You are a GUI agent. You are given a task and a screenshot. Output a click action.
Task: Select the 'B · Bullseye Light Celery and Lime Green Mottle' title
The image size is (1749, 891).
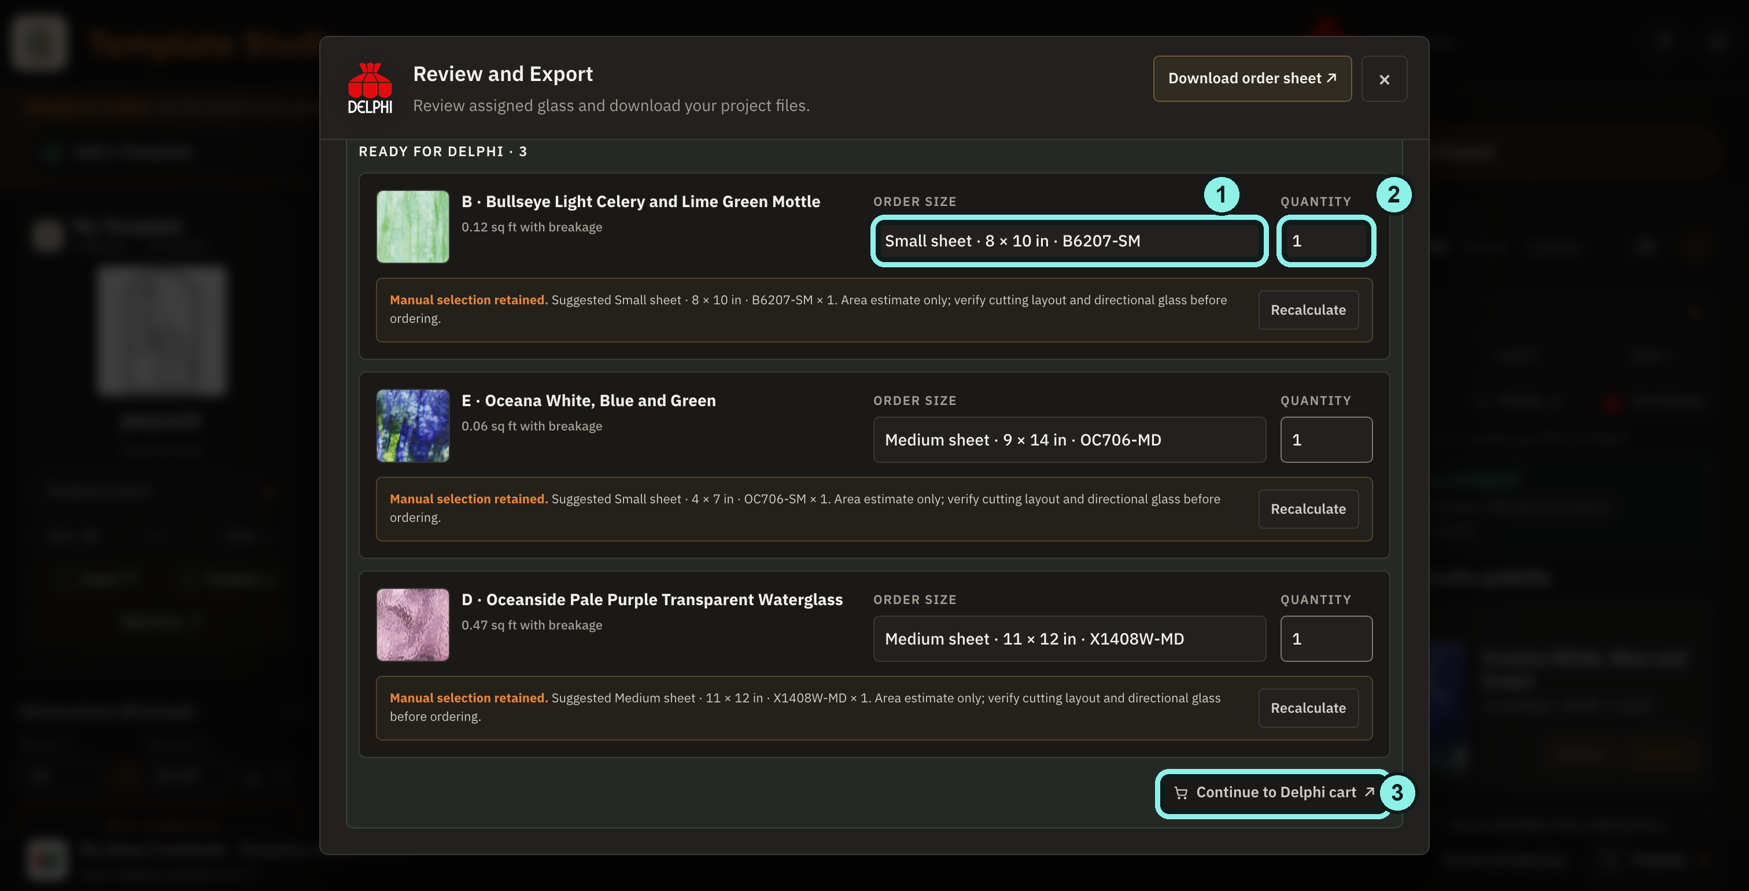pyautogui.click(x=641, y=202)
